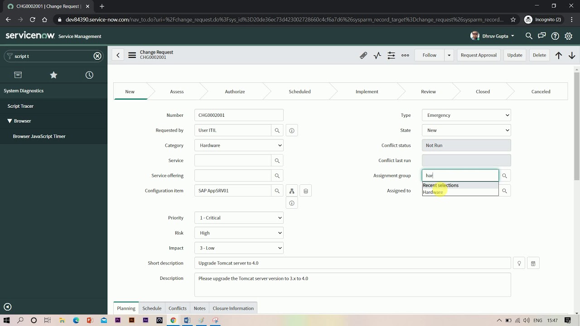The width and height of the screenshot is (580, 326).
Task: Click the preview record info icon below Configuration item
Action: coord(291,203)
